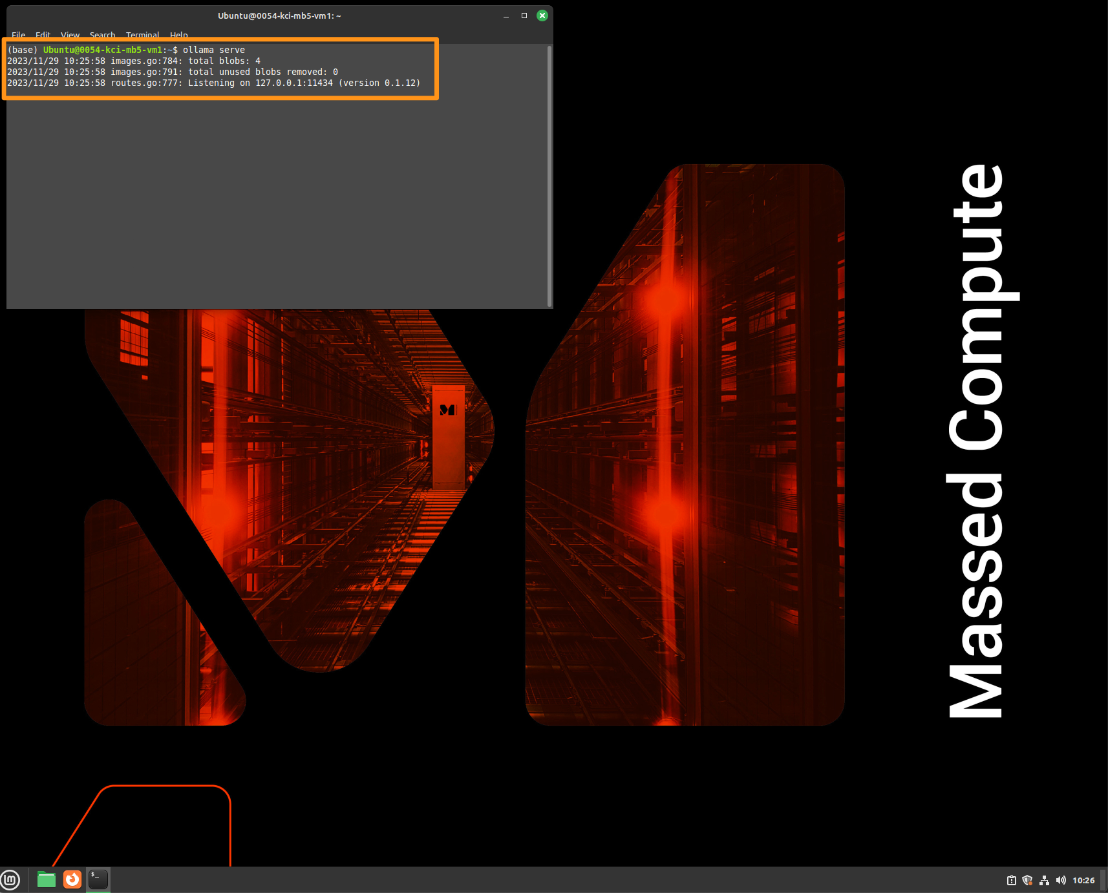
Task: Click the clock showing 10:26
Action: pyautogui.click(x=1084, y=879)
